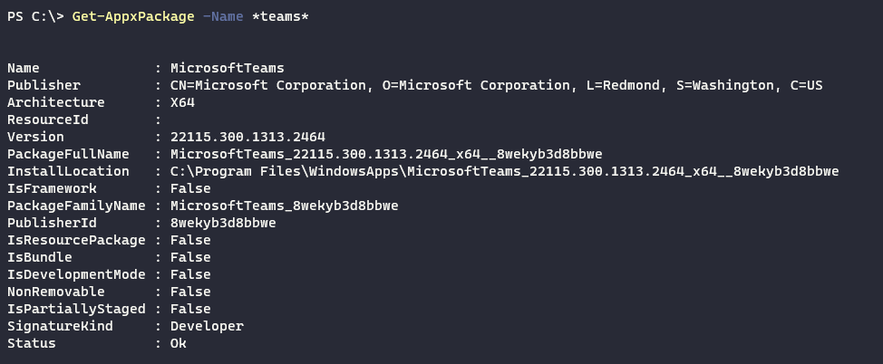
Task: Click the False value beside IsBundle
Action: pos(190,257)
